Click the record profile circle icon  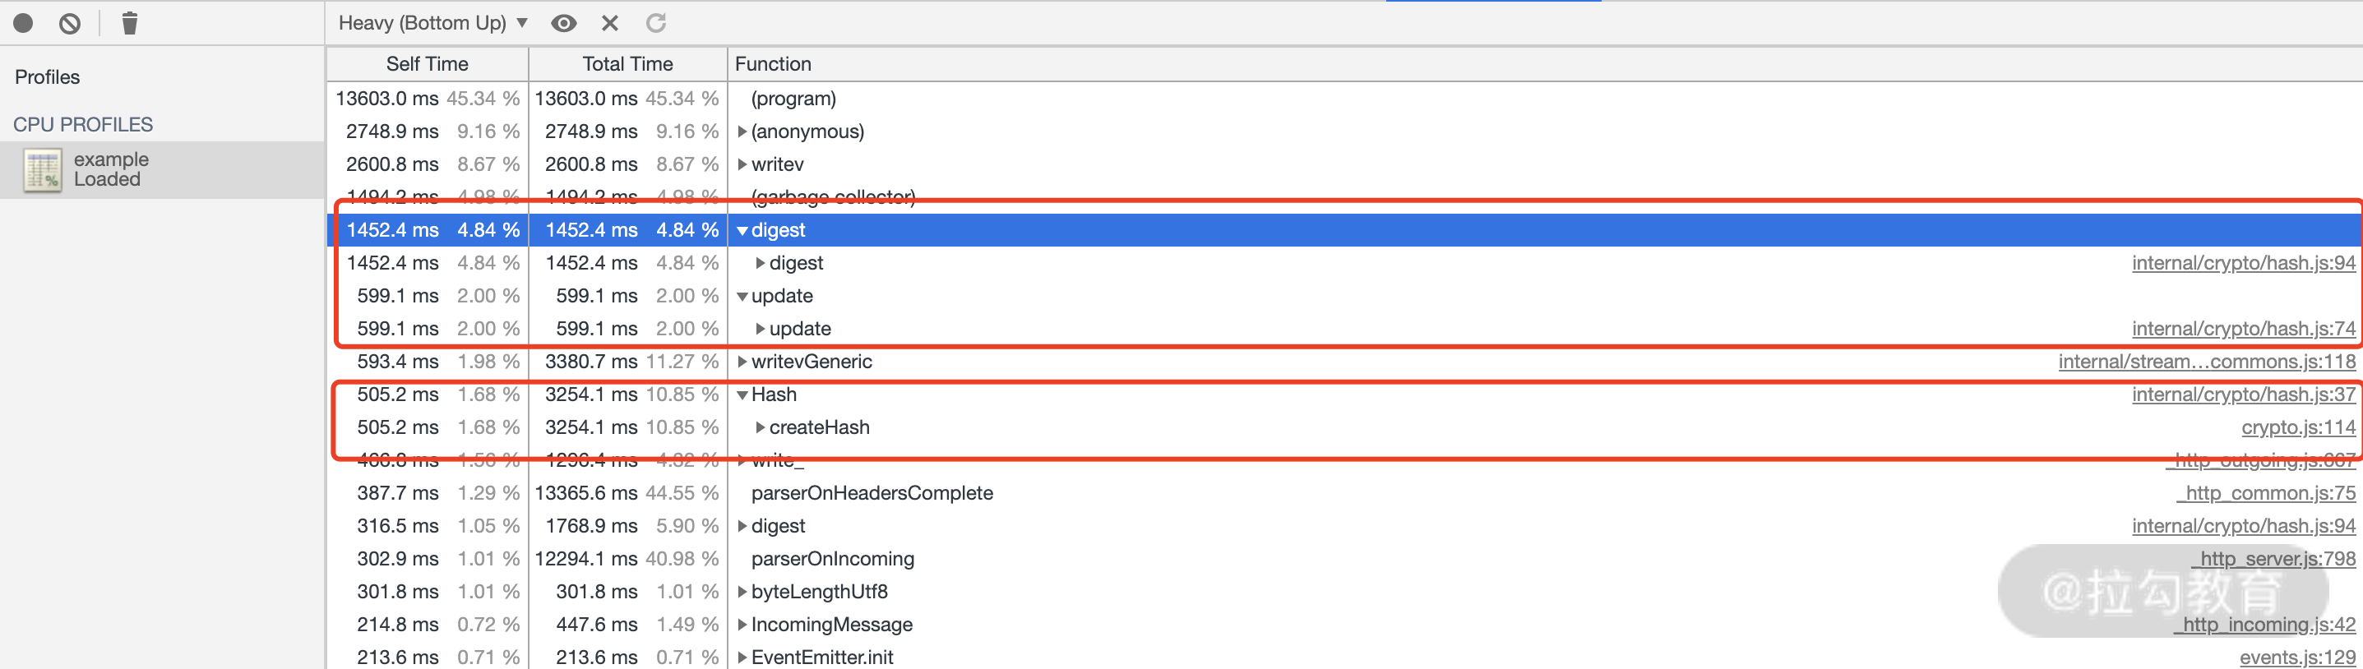click(x=24, y=23)
